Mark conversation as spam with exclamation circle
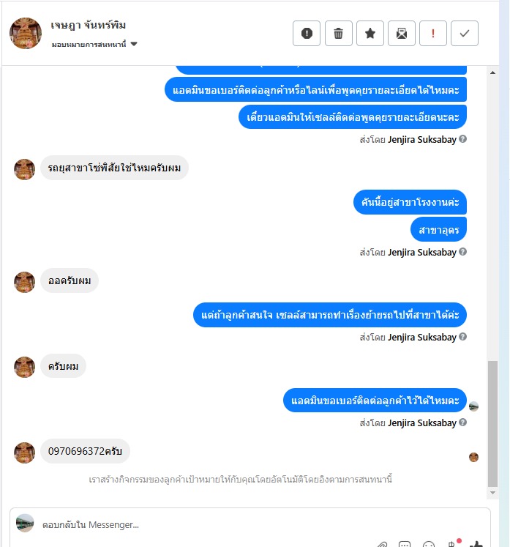The width and height of the screenshot is (510, 547). point(307,34)
